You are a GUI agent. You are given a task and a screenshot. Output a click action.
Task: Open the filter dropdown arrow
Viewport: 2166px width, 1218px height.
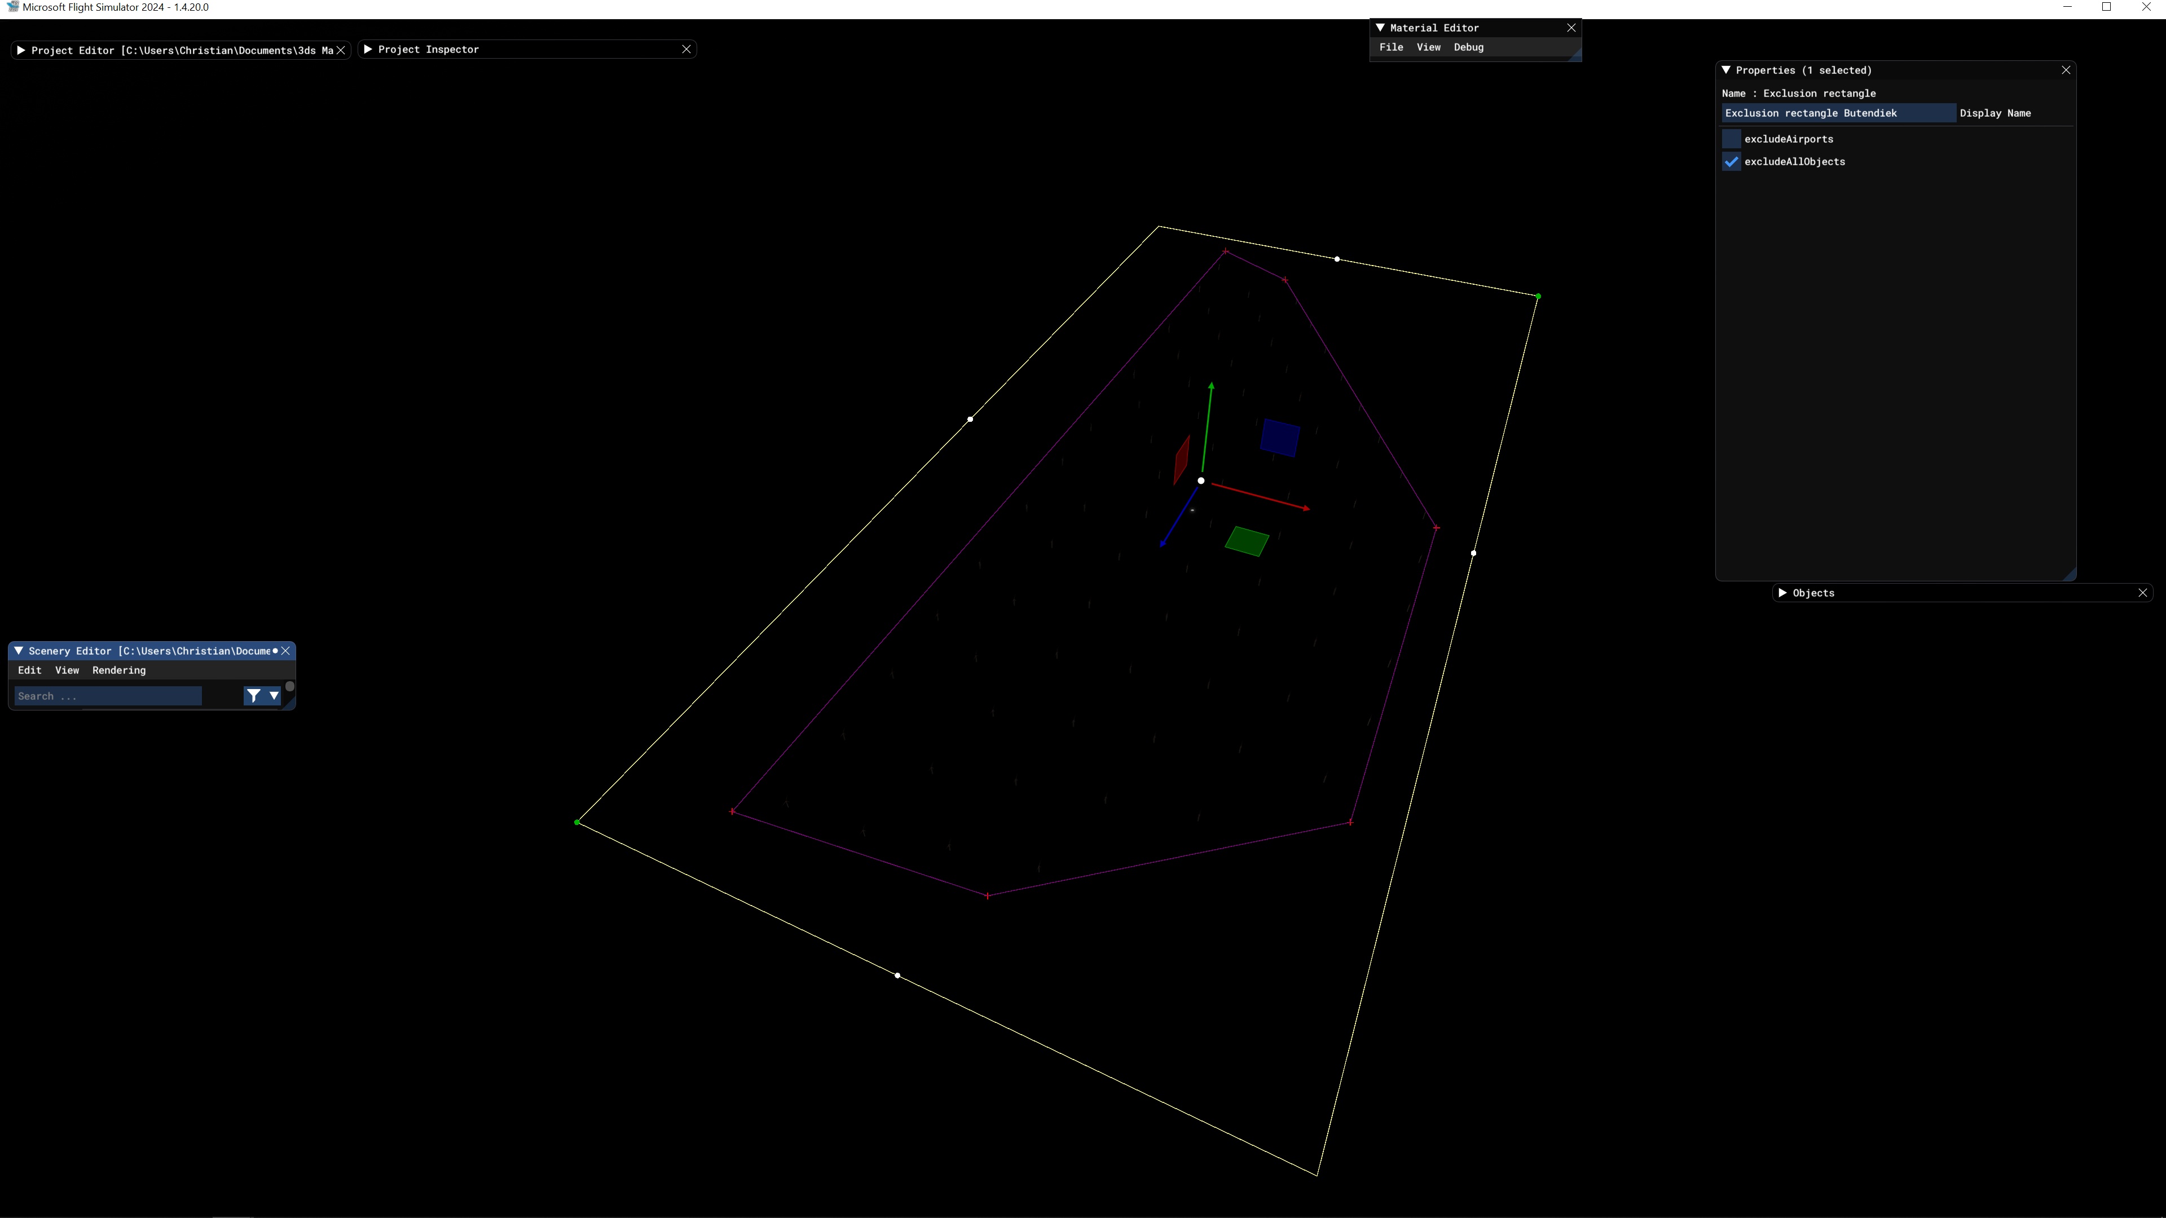[x=273, y=696]
